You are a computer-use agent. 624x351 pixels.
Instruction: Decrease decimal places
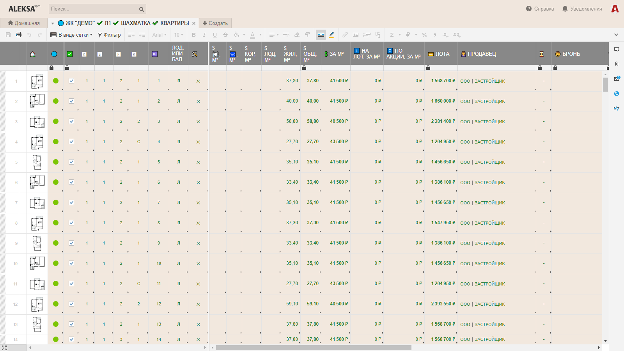coord(445,35)
